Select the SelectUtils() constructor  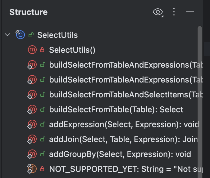(x=72, y=50)
